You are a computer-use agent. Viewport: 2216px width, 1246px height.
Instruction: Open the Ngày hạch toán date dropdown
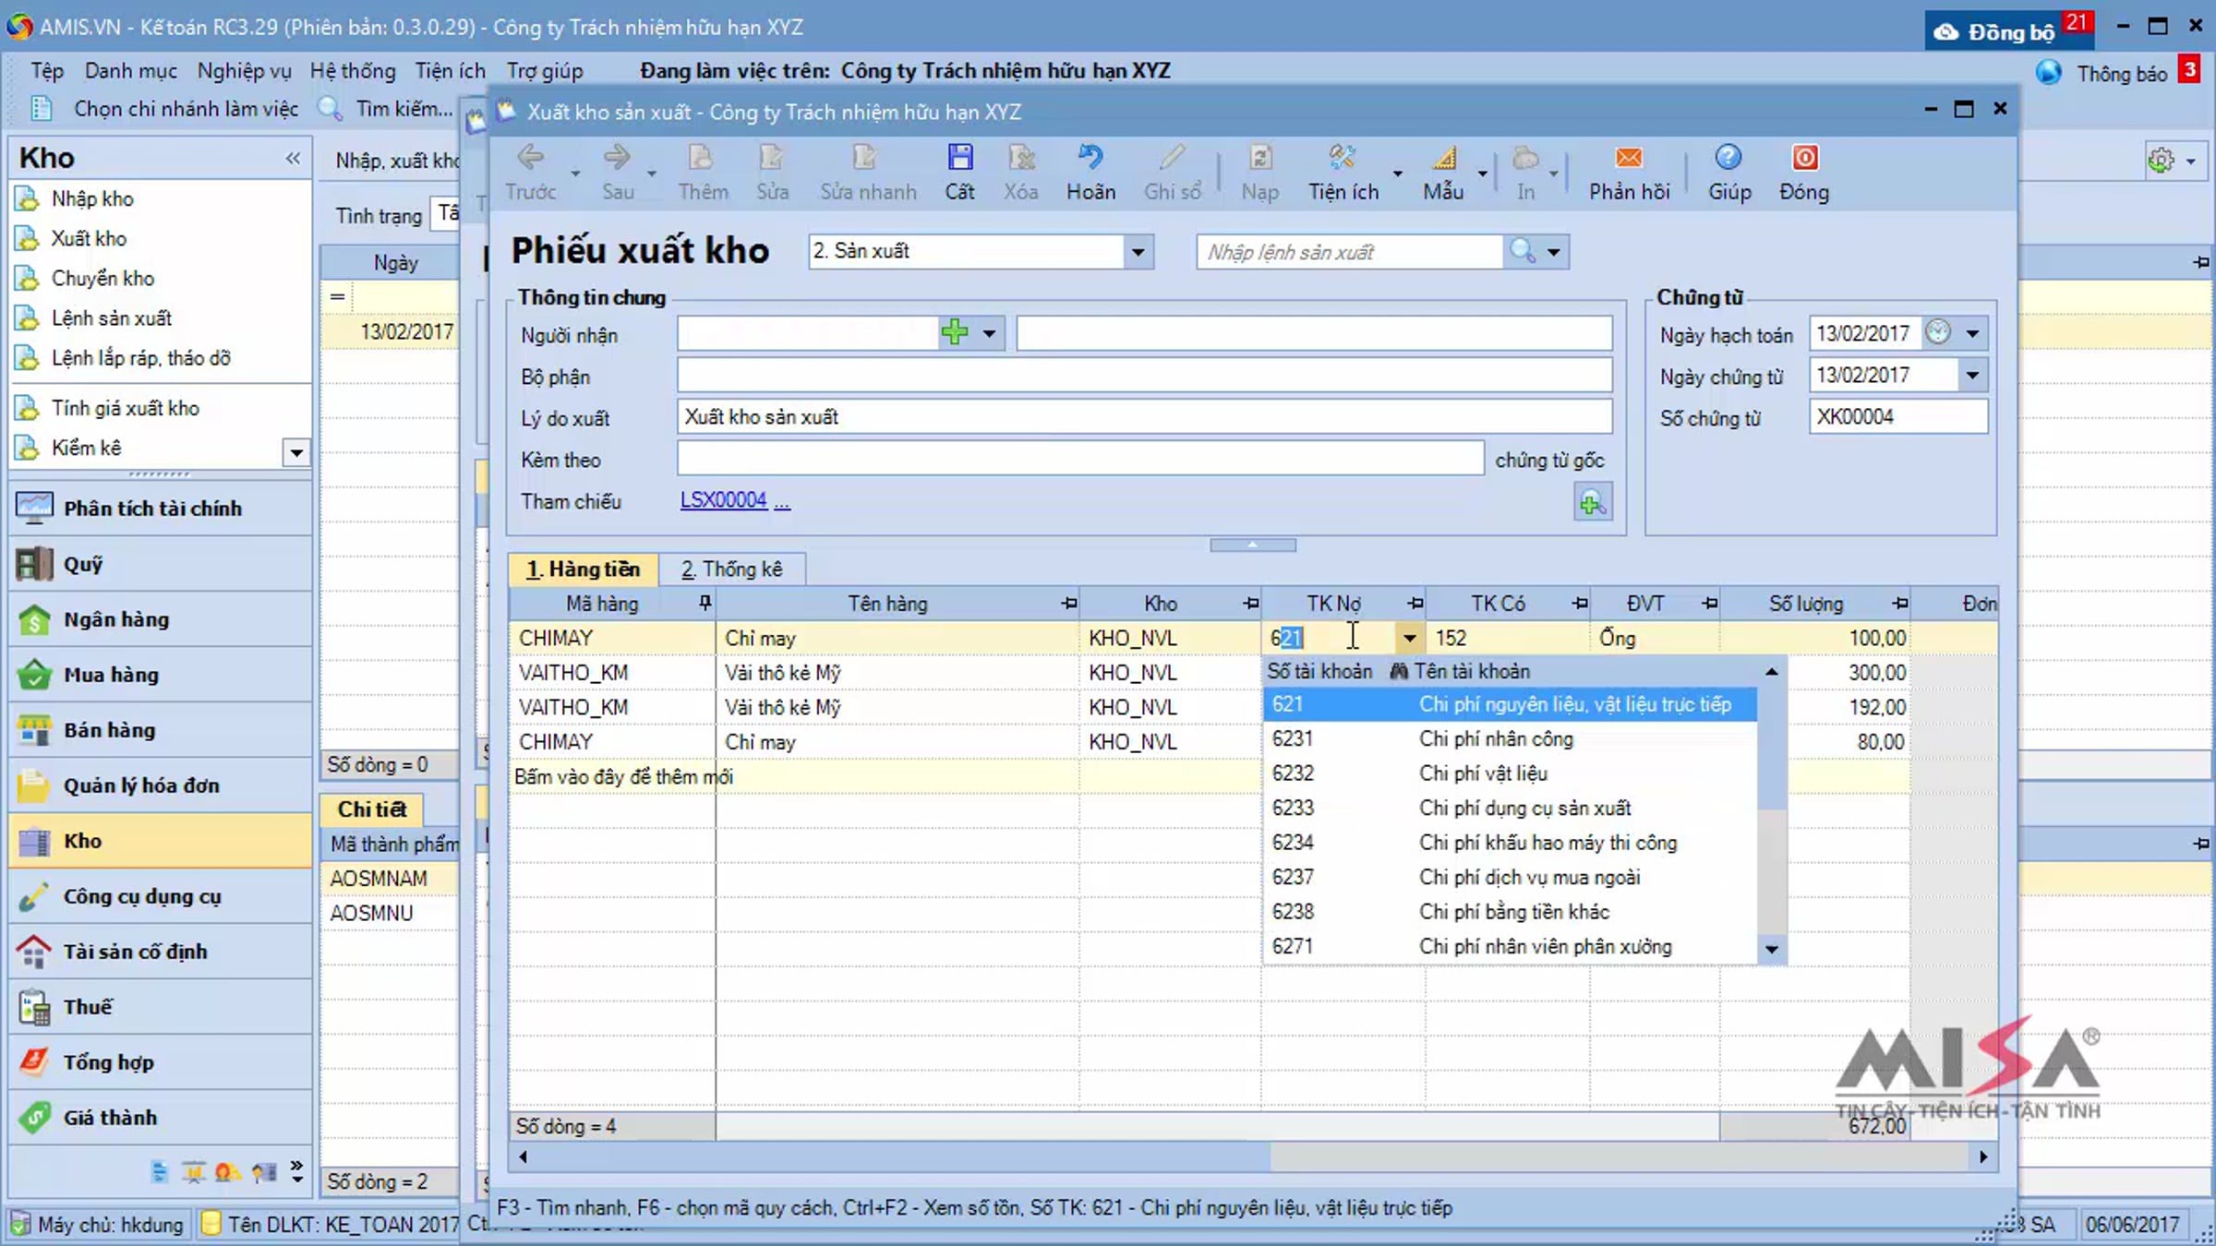click(1972, 333)
